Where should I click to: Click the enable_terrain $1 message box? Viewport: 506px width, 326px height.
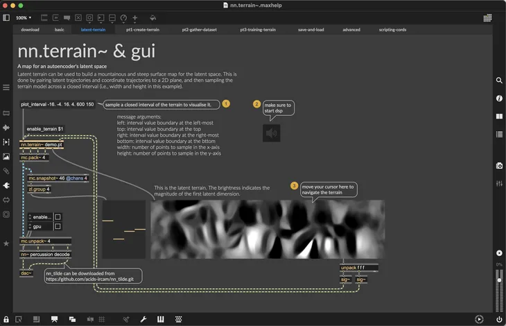pos(45,129)
